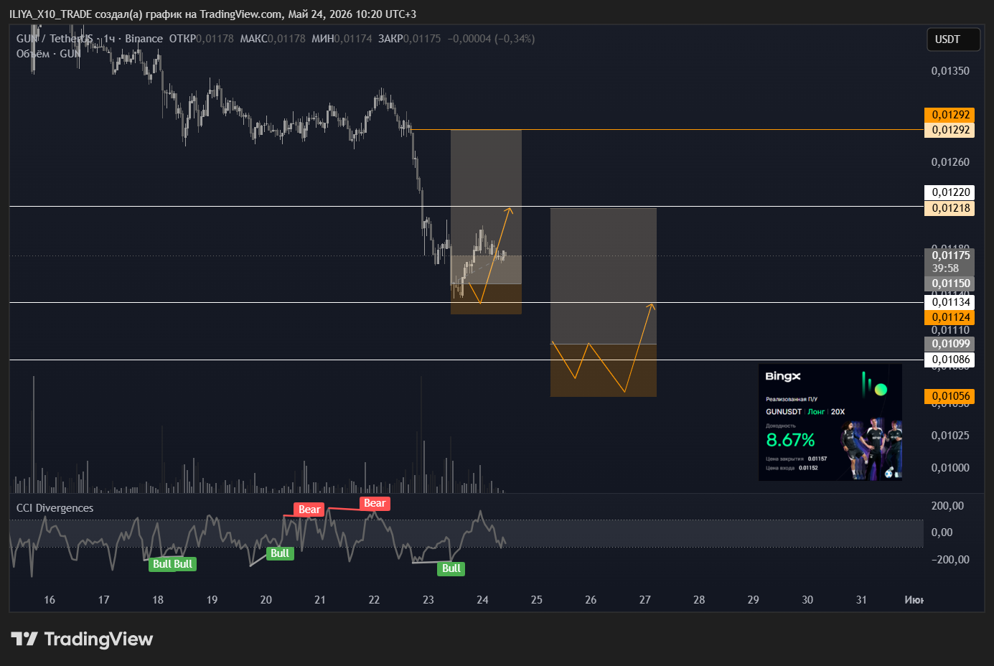
Task: Click the Июн month label on time axis
Action: (914, 600)
